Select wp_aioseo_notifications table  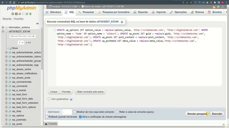tap(25, 74)
